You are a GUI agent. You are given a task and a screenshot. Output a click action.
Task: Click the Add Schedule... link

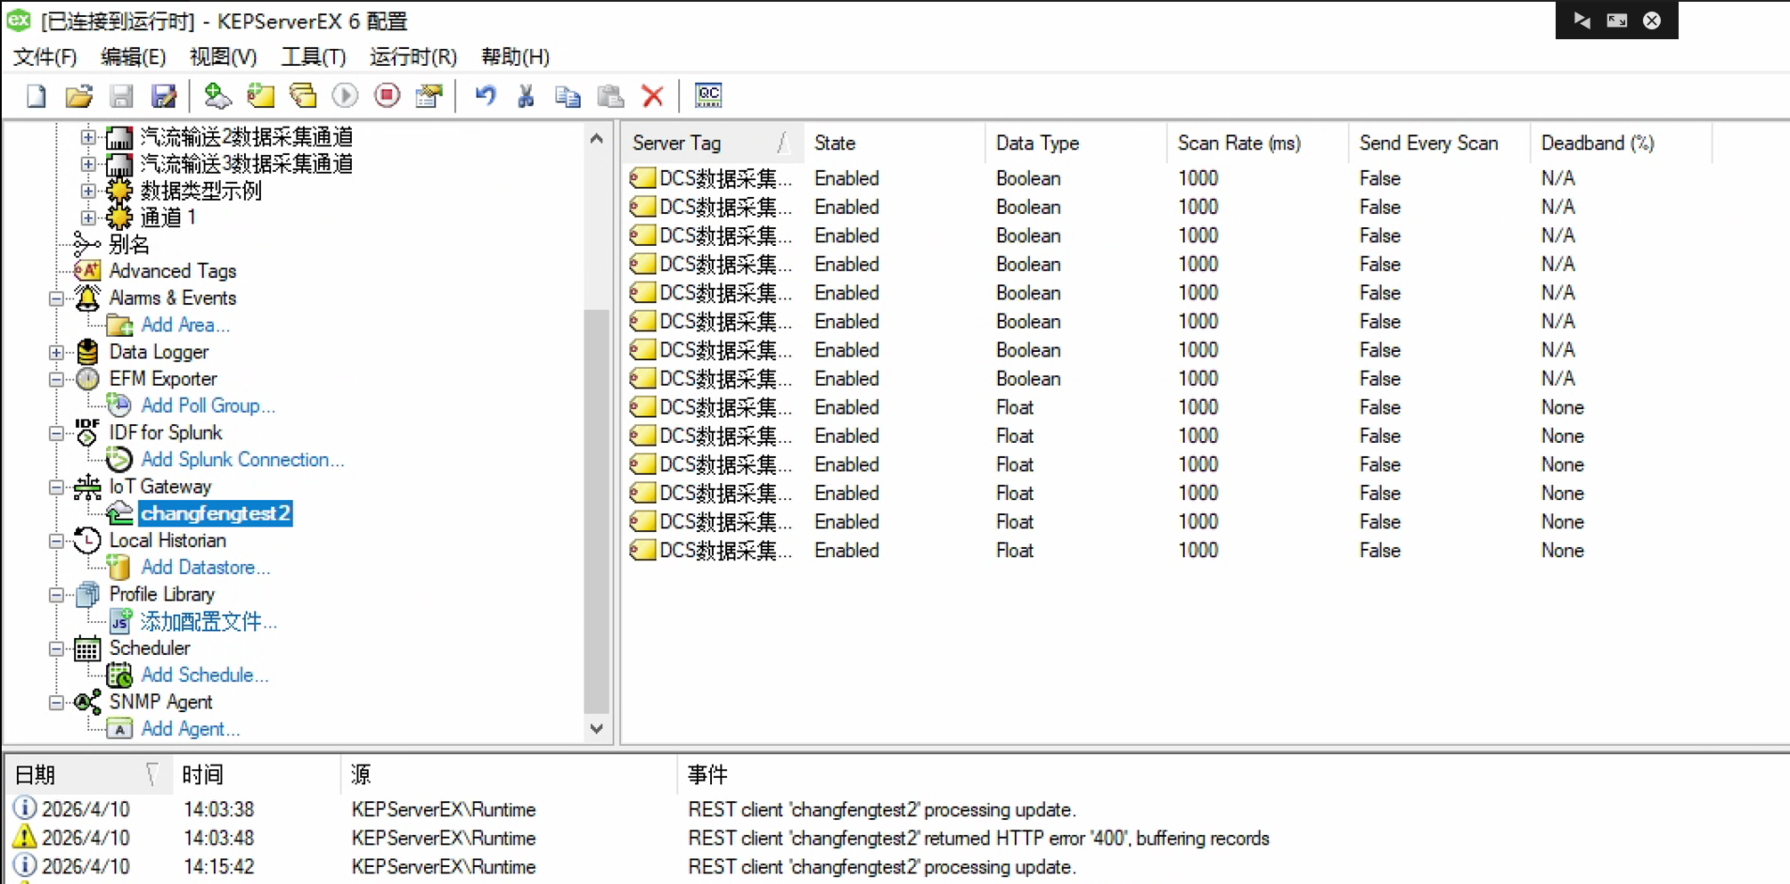point(204,675)
